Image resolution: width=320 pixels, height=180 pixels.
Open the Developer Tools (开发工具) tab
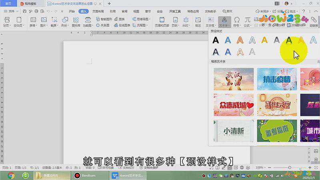click(x=175, y=11)
